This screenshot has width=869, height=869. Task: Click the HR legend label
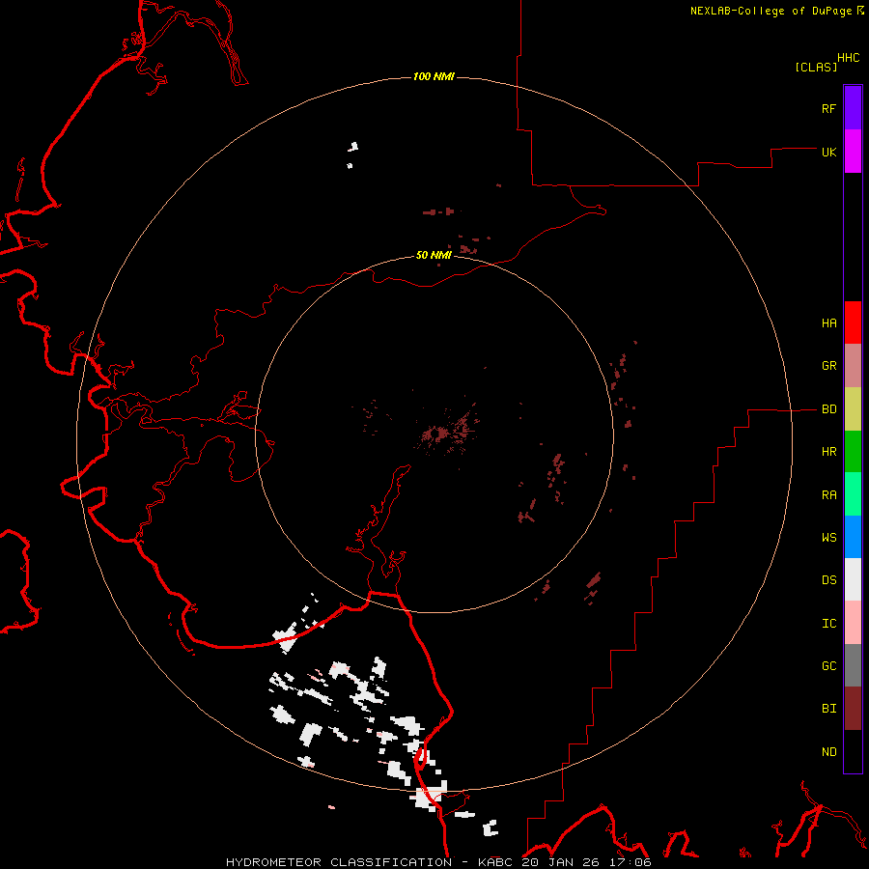pyautogui.click(x=828, y=452)
